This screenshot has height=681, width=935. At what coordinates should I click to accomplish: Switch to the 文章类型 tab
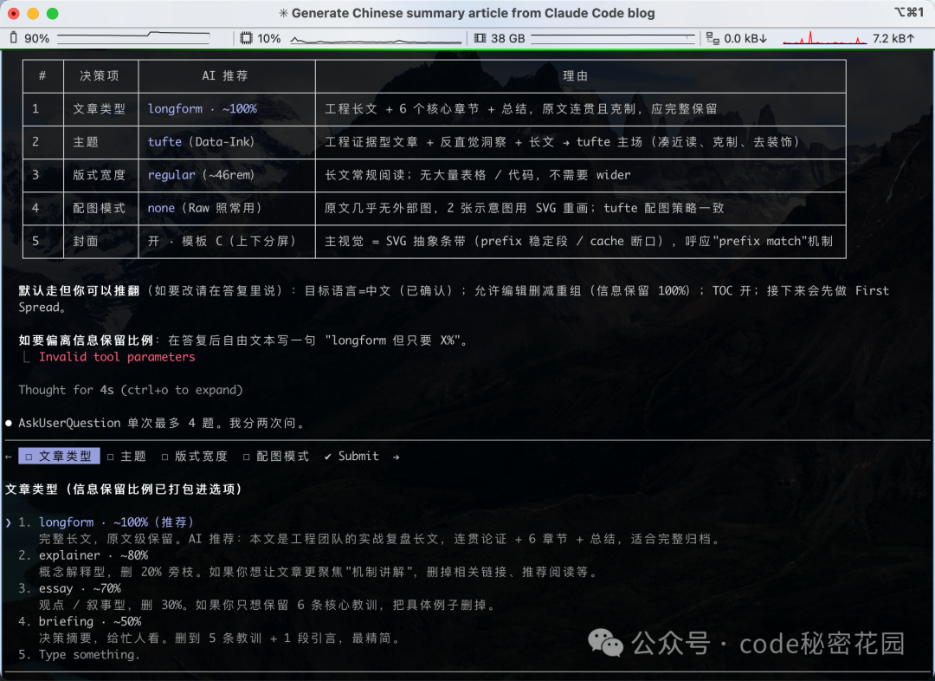coord(59,456)
